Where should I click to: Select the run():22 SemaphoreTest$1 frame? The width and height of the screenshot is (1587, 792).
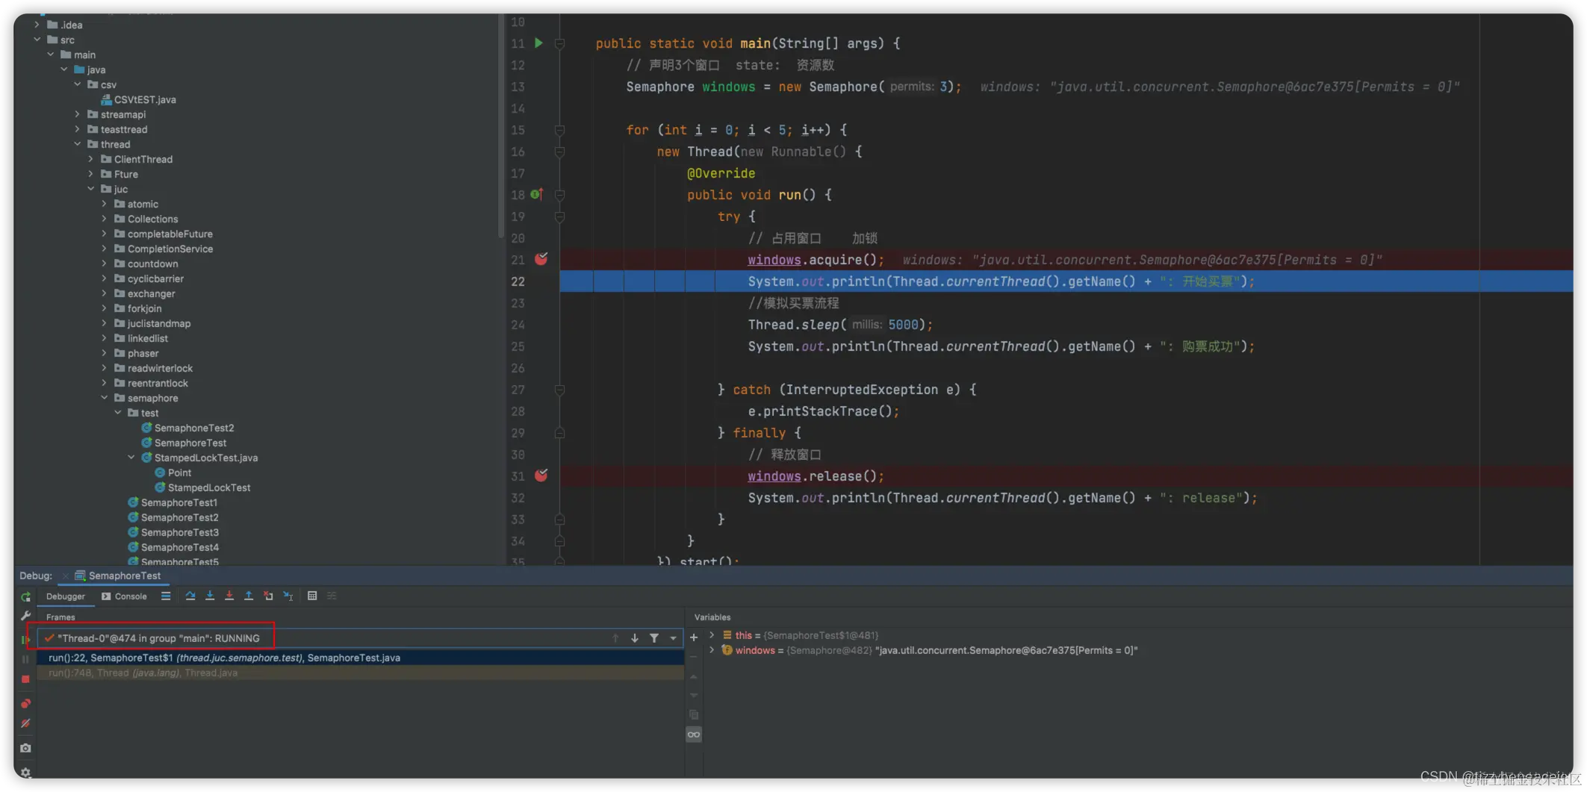click(360, 658)
